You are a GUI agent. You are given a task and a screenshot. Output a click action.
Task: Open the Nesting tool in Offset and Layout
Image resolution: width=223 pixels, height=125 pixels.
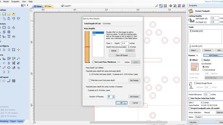point(14,81)
